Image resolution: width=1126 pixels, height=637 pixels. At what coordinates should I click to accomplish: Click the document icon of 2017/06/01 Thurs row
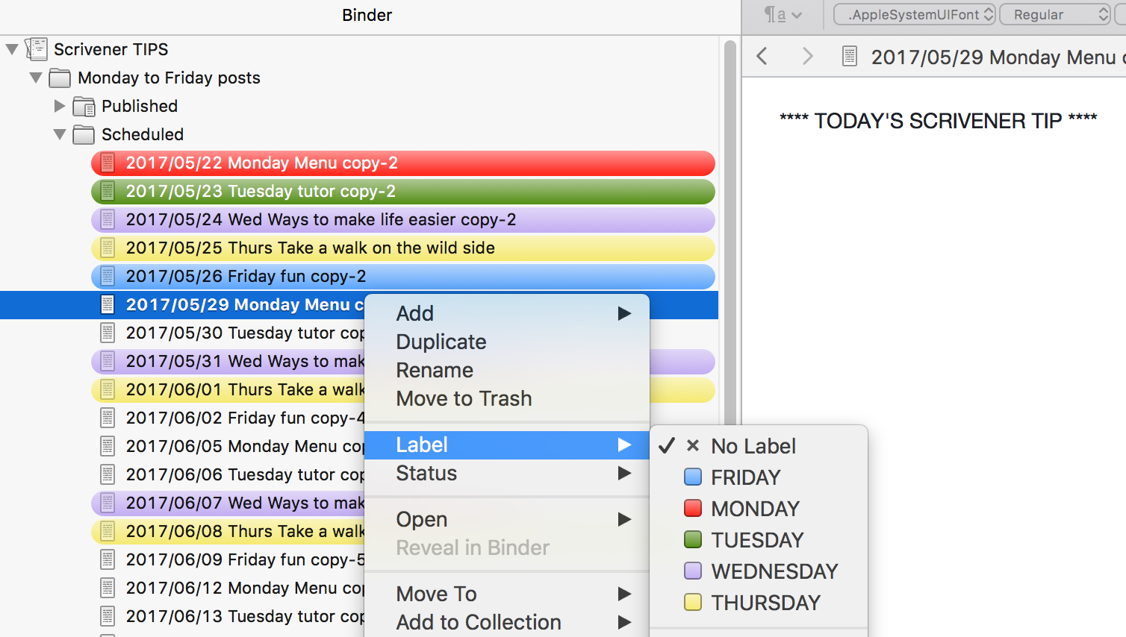coord(108,389)
